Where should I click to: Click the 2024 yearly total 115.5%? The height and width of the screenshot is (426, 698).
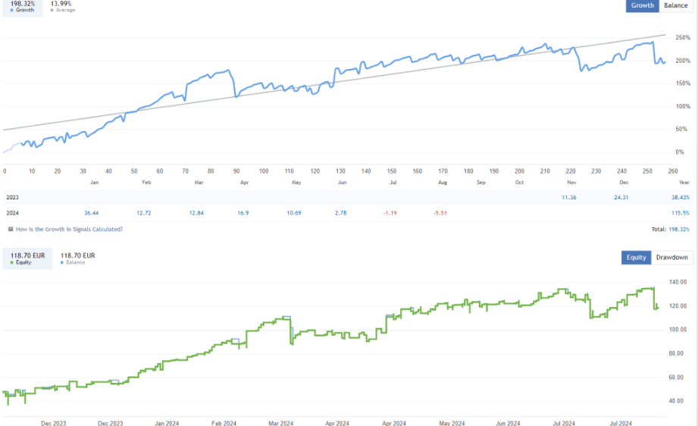(x=680, y=213)
